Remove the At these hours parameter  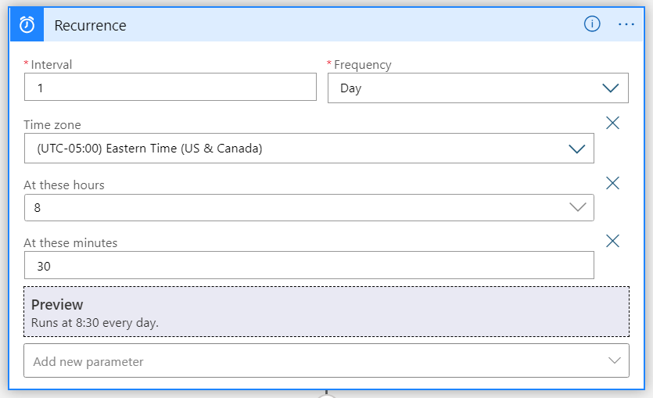coord(613,183)
